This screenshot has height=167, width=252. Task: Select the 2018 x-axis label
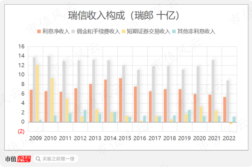pyautogui.click(x=170, y=138)
